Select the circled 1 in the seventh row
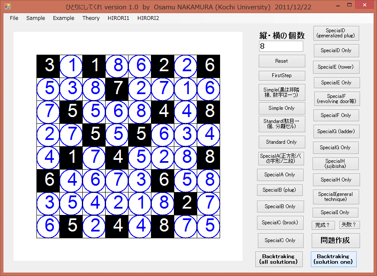Screen dimensions: 377x276 (x=140, y=204)
